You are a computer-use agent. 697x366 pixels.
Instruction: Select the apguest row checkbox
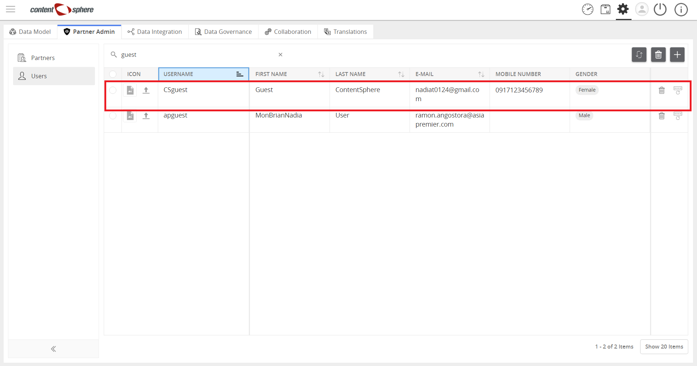113,116
